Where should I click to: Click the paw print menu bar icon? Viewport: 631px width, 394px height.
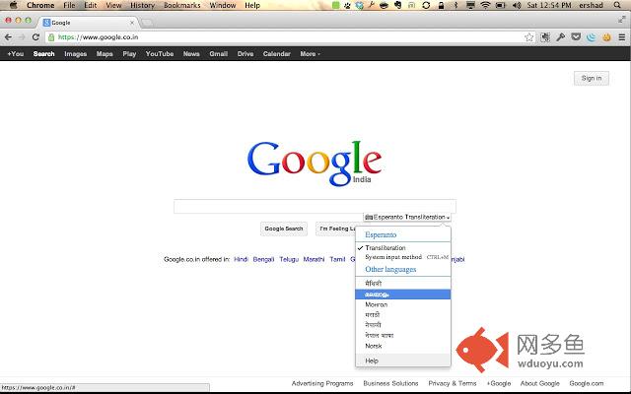pyautogui.click(x=347, y=5)
